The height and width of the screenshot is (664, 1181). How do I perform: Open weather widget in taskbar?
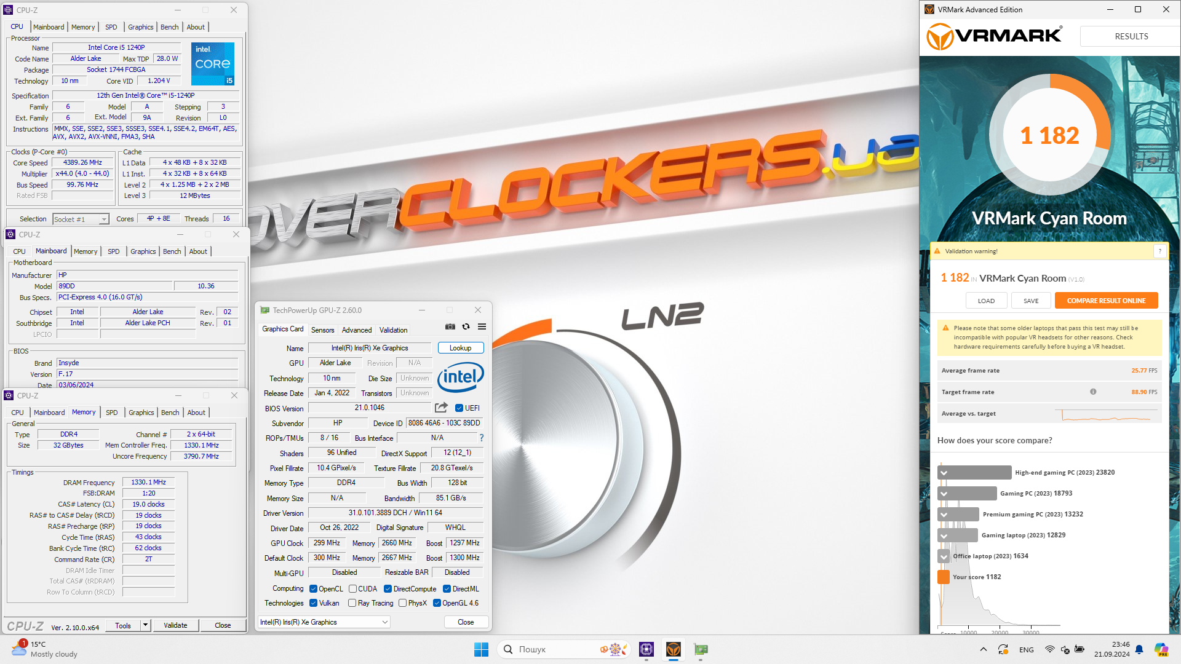pos(44,649)
